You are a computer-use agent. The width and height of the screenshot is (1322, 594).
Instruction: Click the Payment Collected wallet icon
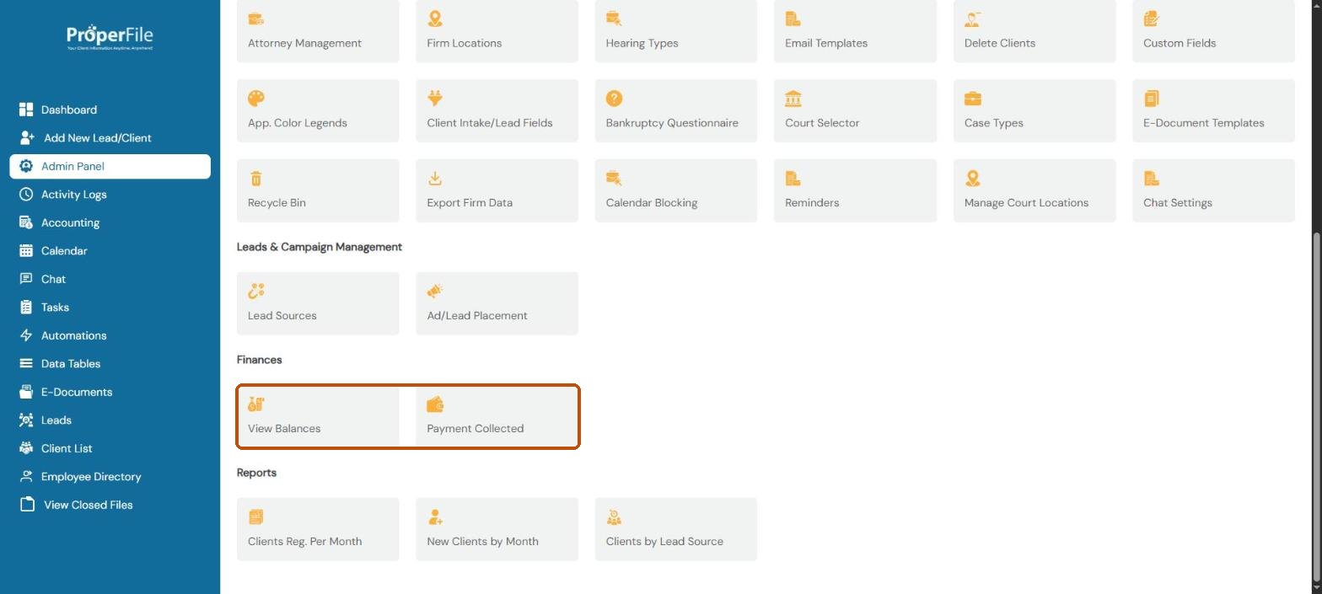coord(435,404)
